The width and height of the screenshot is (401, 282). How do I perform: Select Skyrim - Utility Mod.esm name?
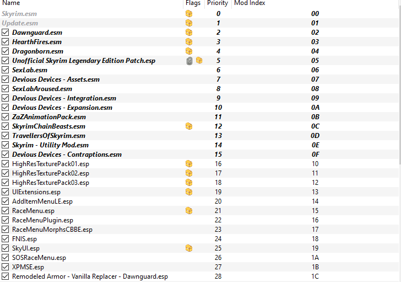pyautogui.click(x=50, y=145)
